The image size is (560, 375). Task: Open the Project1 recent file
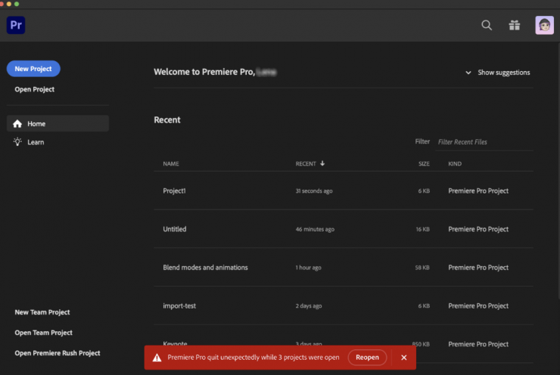pyautogui.click(x=175, y=191)
